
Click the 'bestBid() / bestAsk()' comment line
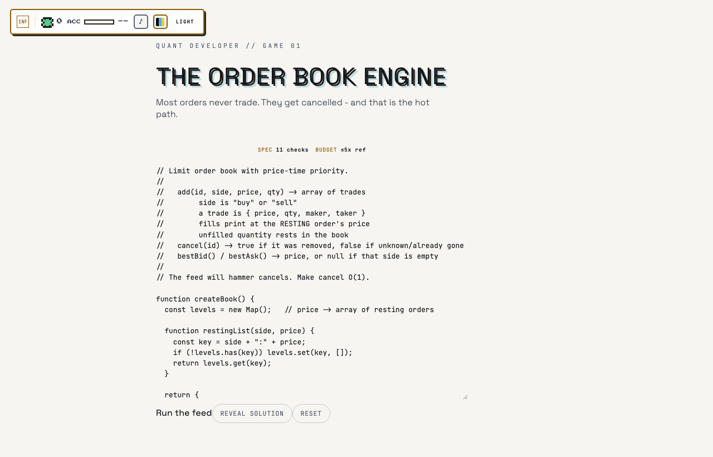tap(297, 256)
